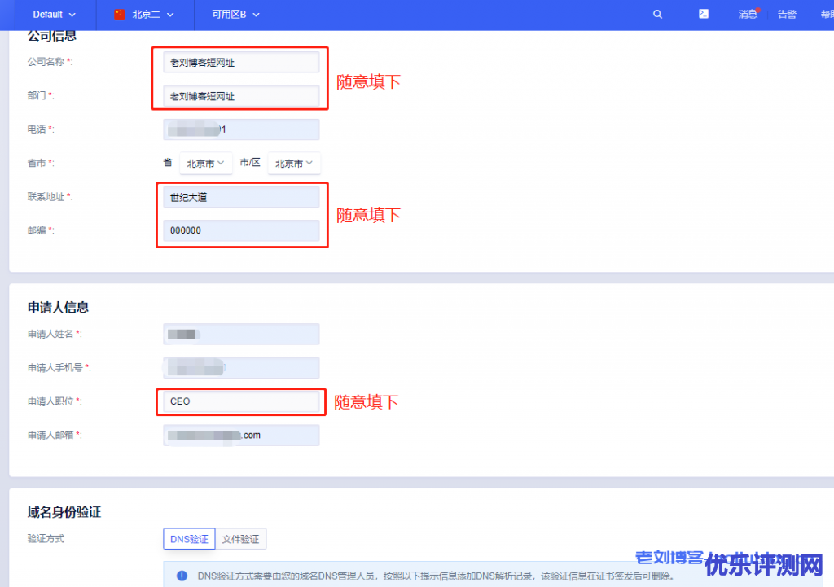This screenshot has height=587, width=834.
Task: Open 消息 messages in top bar
Action: 748,15
